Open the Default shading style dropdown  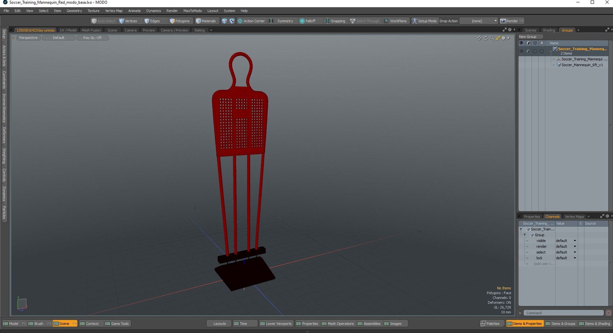(59, 38)
